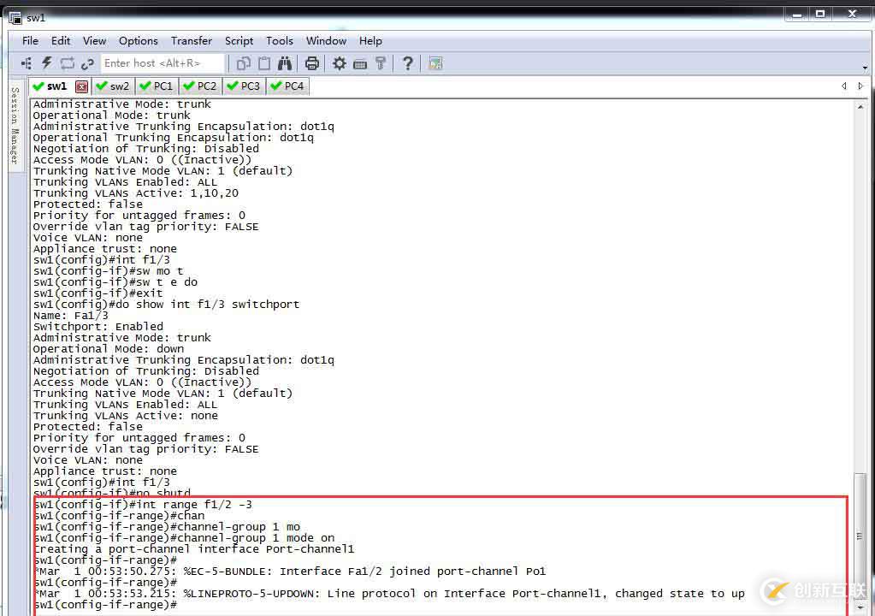Close the sw1 tab with red X
The image size is (875, 616).
(x=81, y=86)
